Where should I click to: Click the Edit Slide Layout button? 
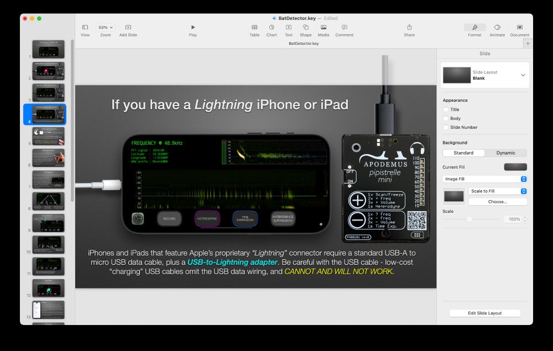484,313
